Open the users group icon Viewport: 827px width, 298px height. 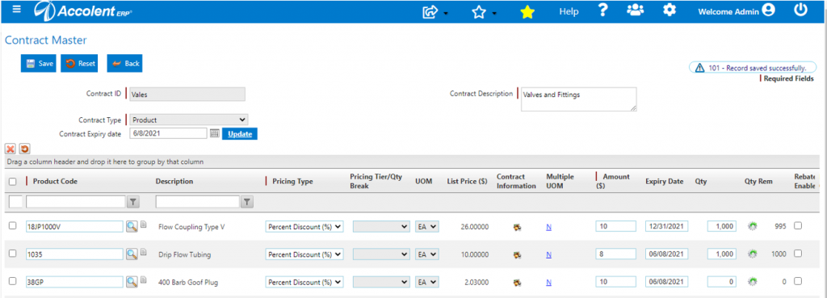click(635, 10)
